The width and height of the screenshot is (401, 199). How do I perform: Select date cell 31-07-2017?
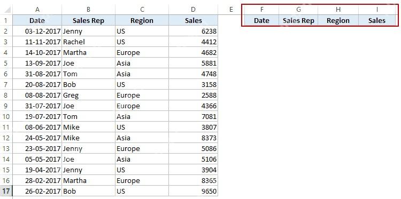(37, 106)
